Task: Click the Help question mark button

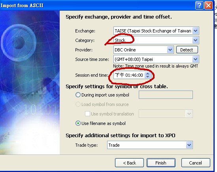Action: pos(199,6)
